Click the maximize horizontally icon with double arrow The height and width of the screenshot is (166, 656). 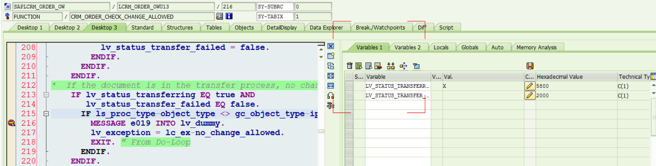331,86
